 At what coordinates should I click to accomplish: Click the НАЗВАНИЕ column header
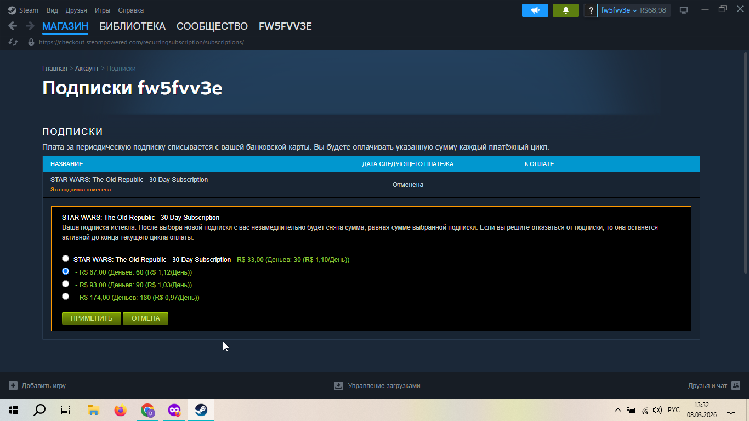(67, 164)
